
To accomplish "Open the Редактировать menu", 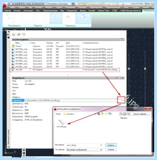I will pyautogui.click(x=96, y=7).
